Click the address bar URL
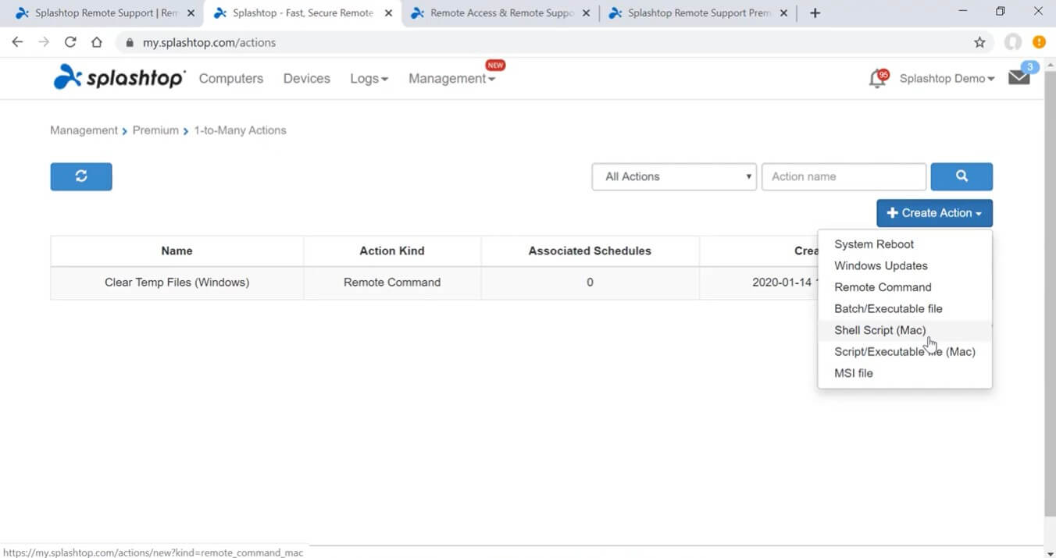This screenshot has height=558, width=1056. pos(209,43)
